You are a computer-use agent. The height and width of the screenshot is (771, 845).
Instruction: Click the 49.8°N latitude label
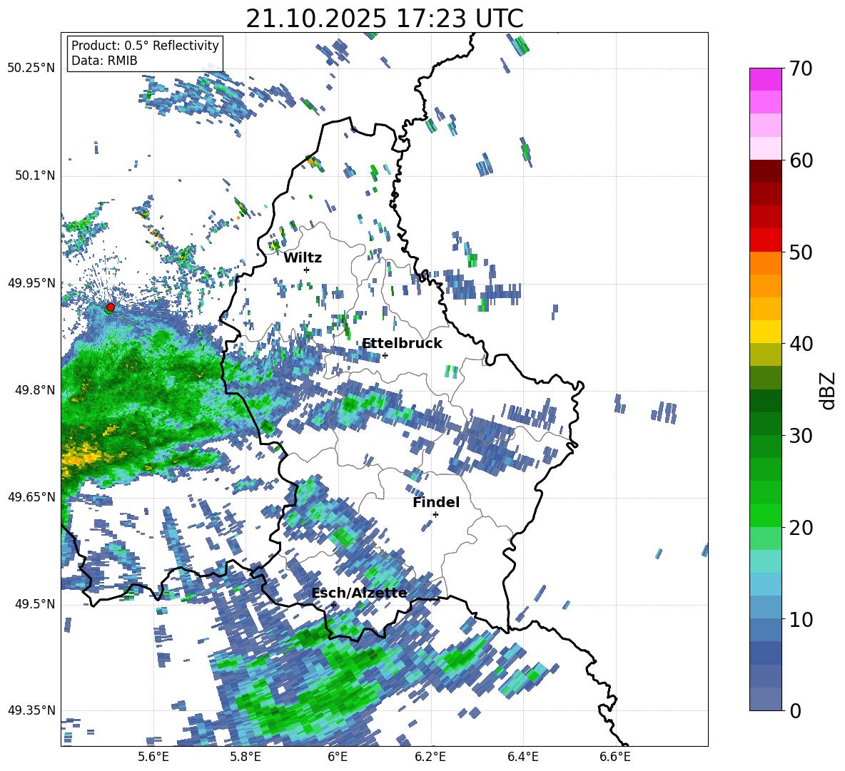pyautogui.click(x=35, y=390)
